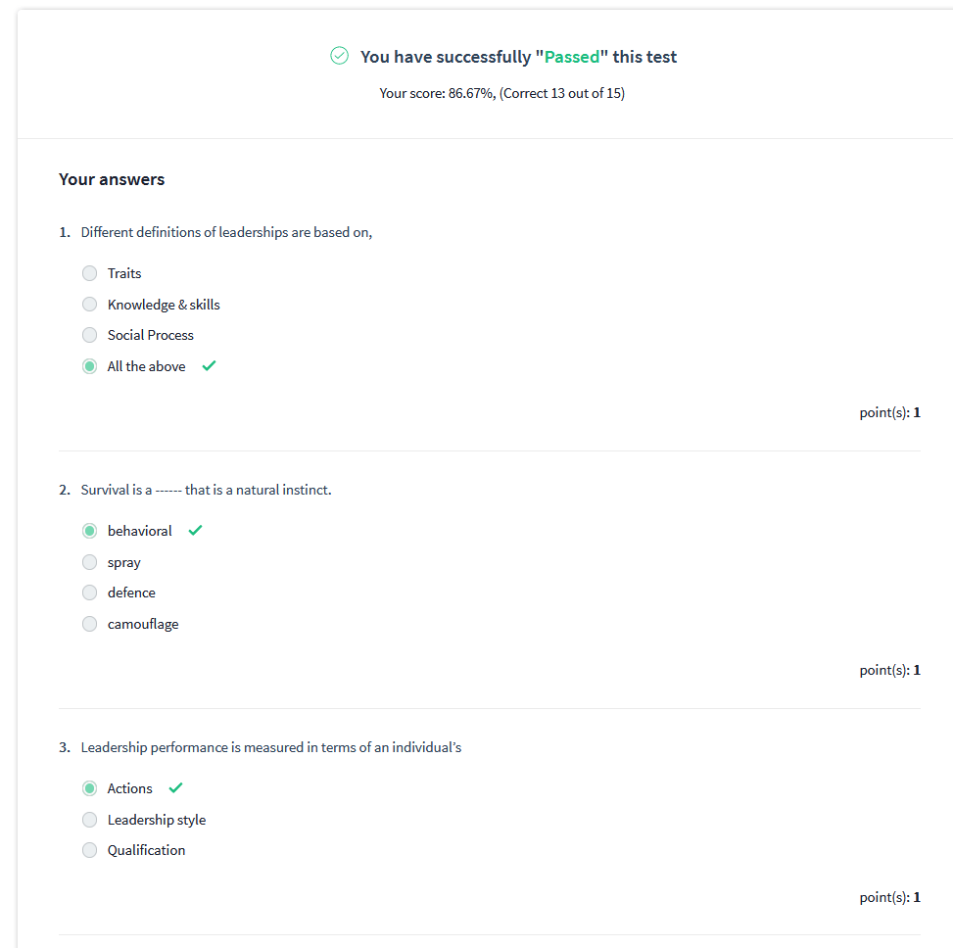Viewport: 953px width, 948px height.
Task: Click the green success checkmark icon
Action: 339,56
